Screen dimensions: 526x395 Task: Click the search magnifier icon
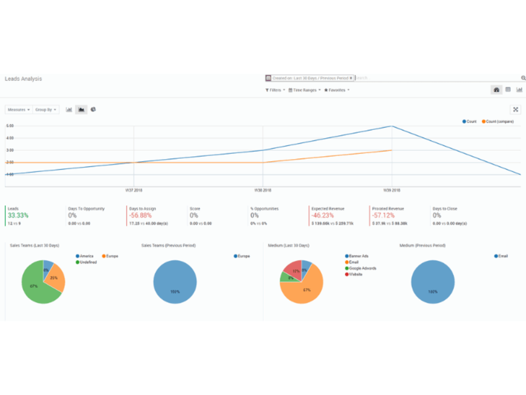523,78
